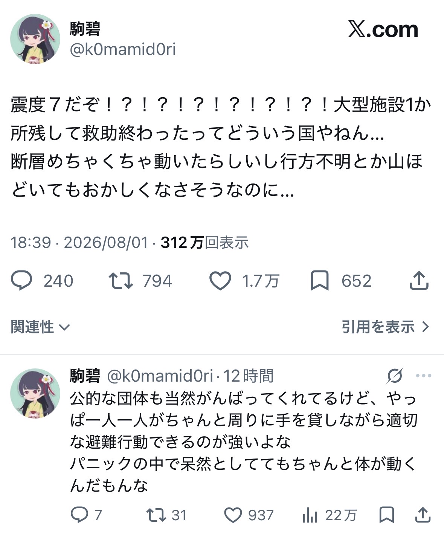
Task: Tap the main post's profile avatar
Action: [x=35, y=39]
